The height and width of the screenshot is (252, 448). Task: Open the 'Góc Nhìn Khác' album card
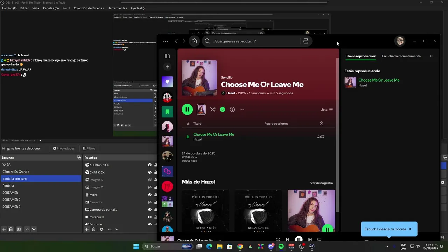point(205,211)
